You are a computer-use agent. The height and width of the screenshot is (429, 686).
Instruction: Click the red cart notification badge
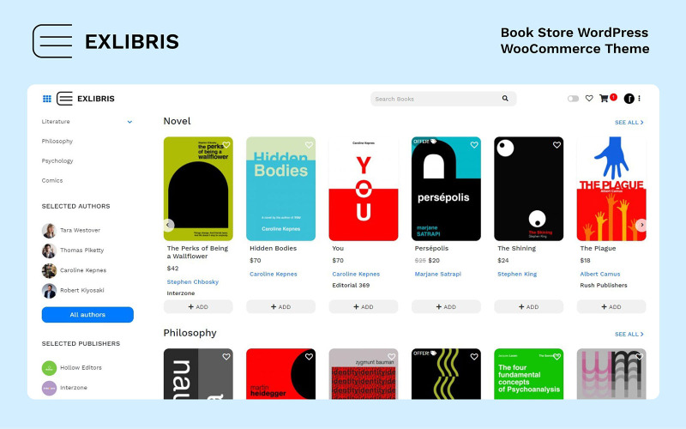point(614,97)
